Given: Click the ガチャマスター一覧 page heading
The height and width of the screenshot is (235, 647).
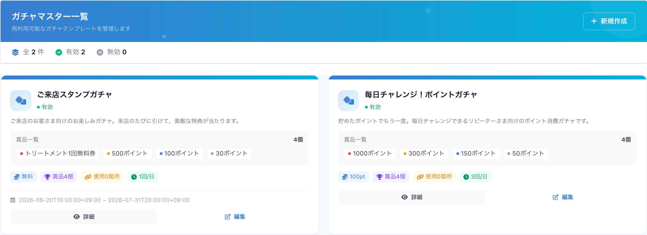Looking at the screenshot, I should (50, 17).
